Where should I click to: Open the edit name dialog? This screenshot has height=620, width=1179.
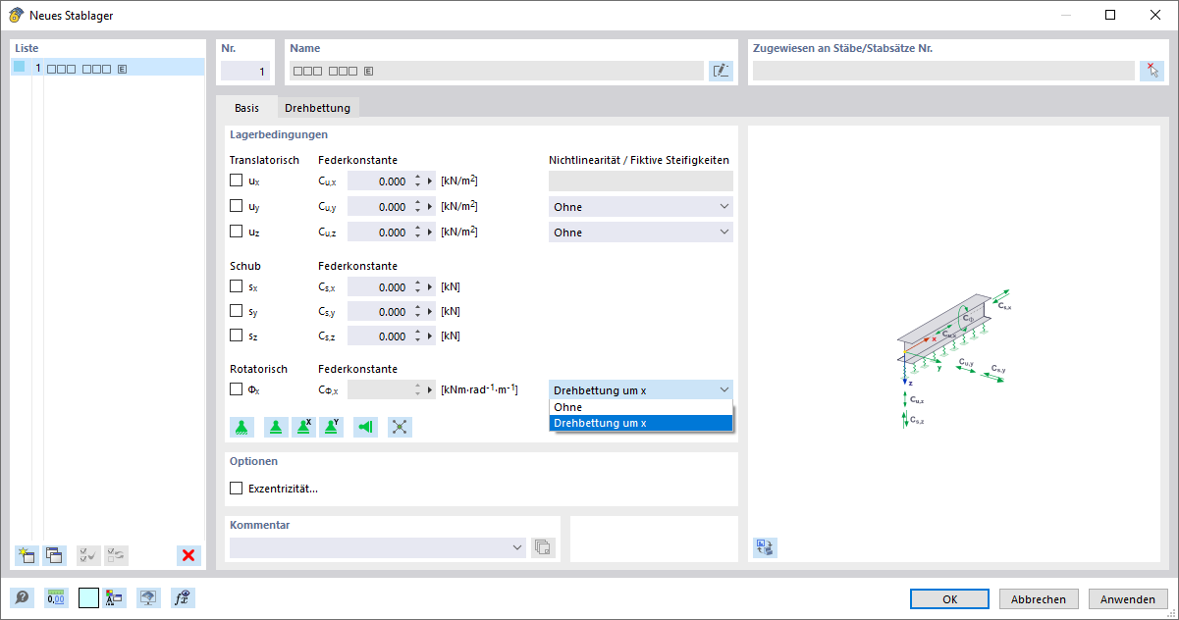click(721, 70)
